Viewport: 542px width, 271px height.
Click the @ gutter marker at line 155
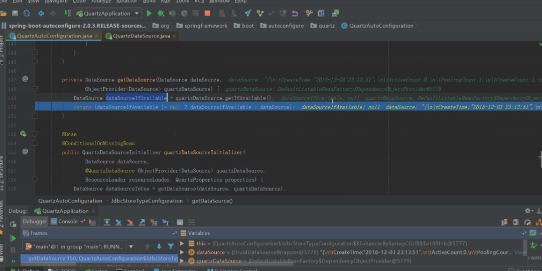25,151
